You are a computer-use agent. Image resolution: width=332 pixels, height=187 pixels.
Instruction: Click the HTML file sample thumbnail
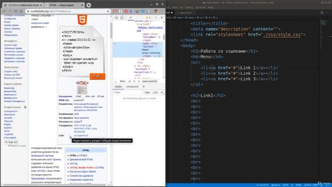[82, 53]
